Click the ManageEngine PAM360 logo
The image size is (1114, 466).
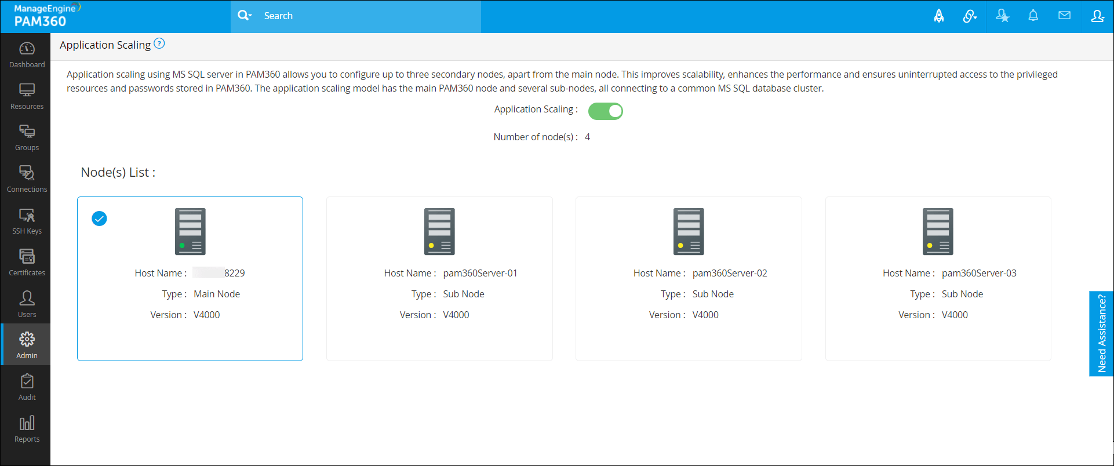click(x=47, y=16)
